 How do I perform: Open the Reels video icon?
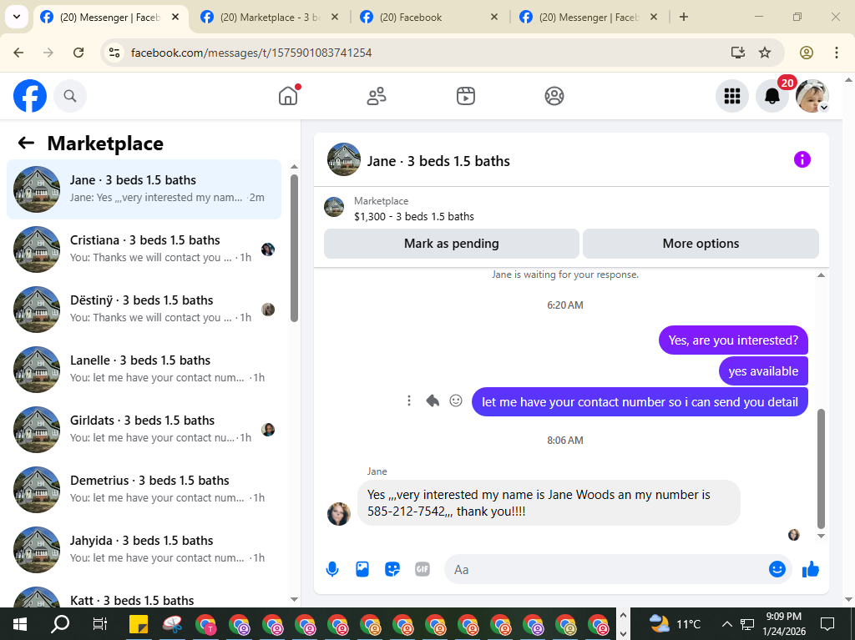pos(466,96)
